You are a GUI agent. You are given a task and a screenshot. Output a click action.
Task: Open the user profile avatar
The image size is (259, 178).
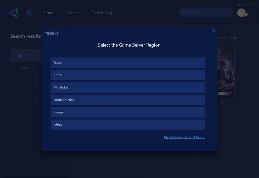point(242,13)
